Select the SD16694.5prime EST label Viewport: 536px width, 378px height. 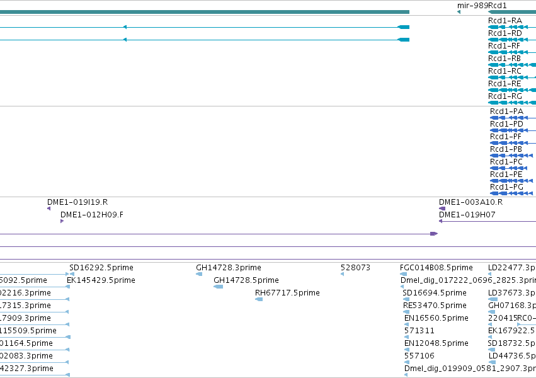pos(435,293)
